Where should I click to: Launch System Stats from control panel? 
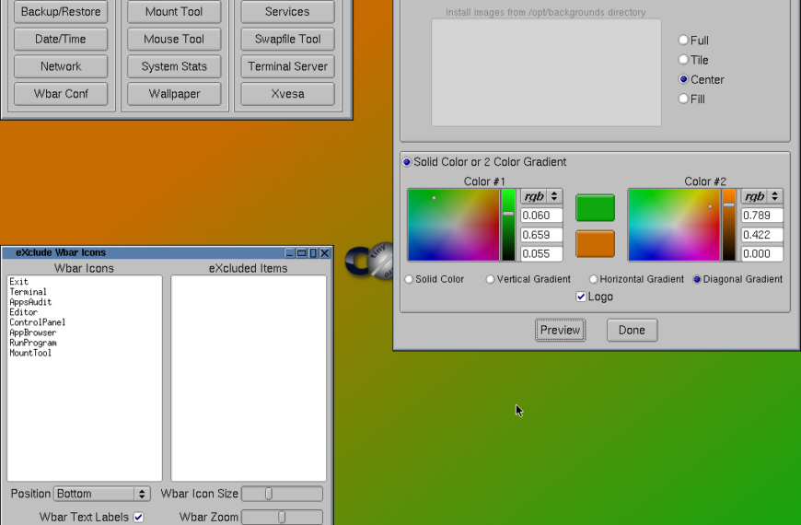point(174,66)
